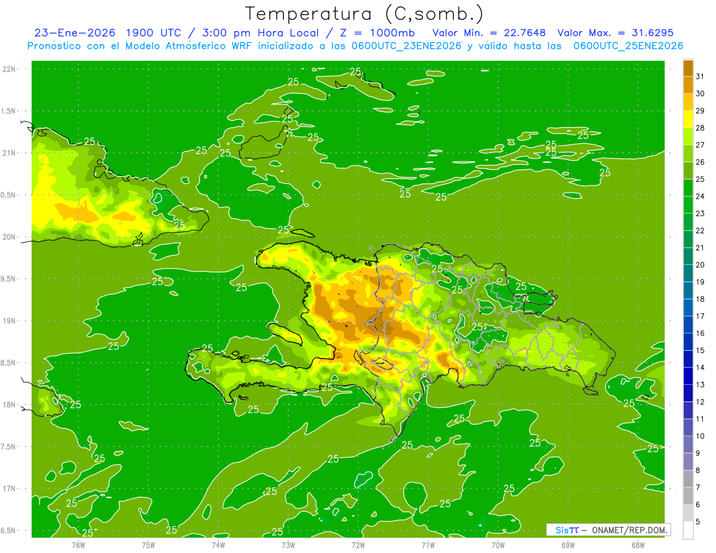Click the "76W" longitude label

click(x=78, y=545)
